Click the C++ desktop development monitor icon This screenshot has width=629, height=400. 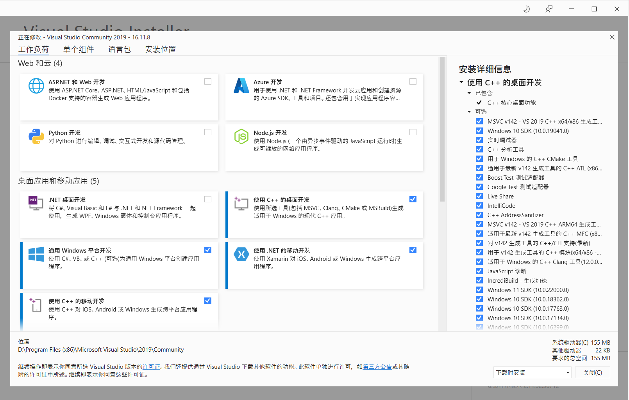(x=241, y=204)
